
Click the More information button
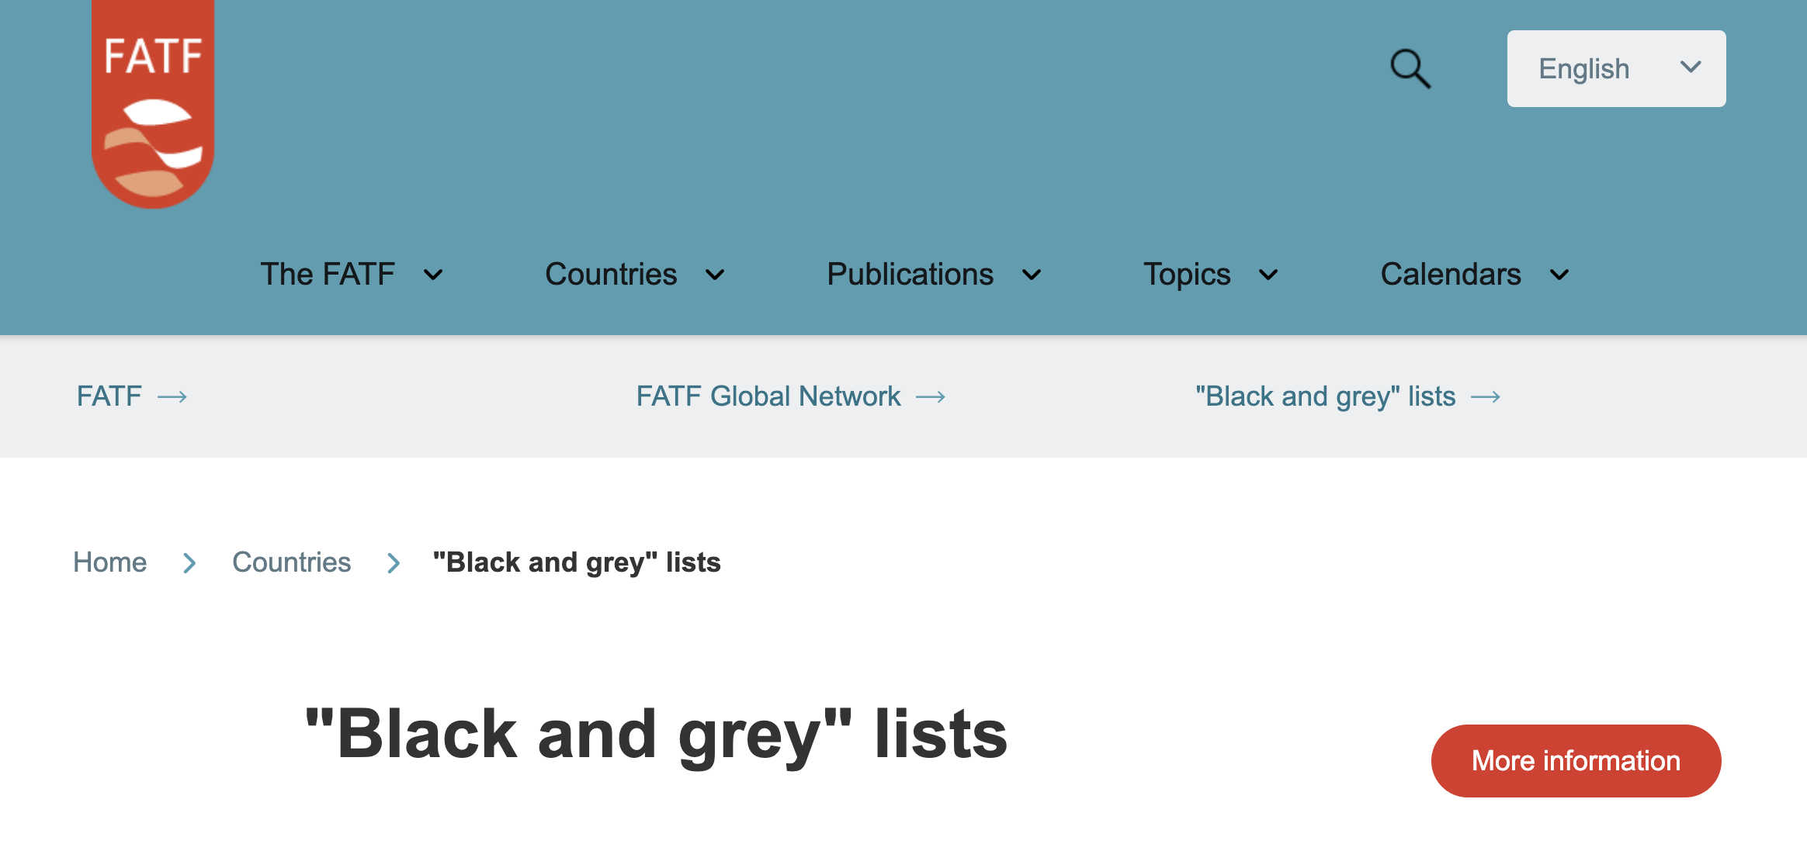(1575, 760)
